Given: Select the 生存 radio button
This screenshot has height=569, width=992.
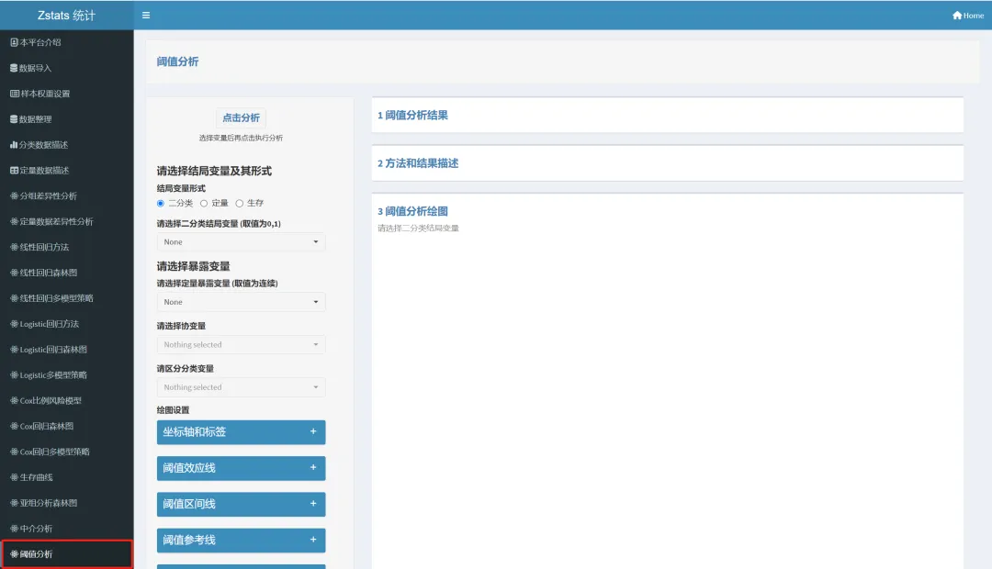Looking at the screenshot, I should pyautogui.click(x=239, y=204).
